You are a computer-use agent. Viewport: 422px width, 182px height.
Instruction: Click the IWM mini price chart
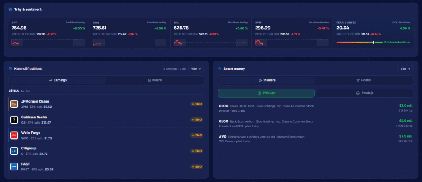[292, 42]
